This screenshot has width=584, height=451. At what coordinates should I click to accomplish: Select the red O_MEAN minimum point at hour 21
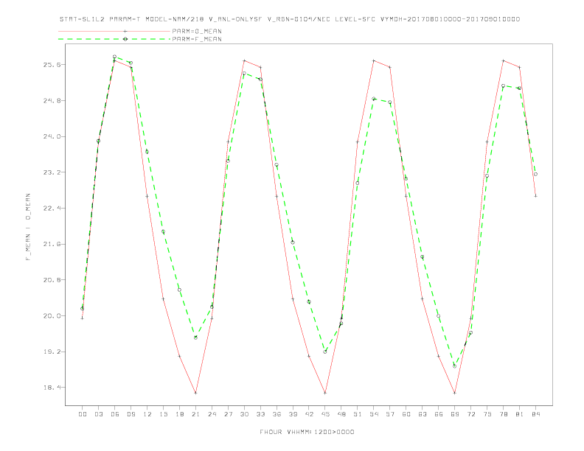[x=195, y=393]
